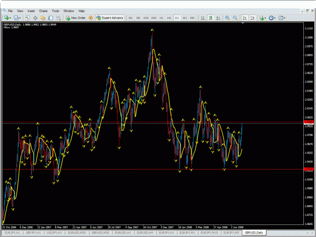Expand the Profiles dropdown arrow
316x237 pixels.
pyautogui.click(x=20, y=18)
